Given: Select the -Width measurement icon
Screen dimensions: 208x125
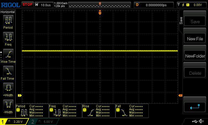Looking at the screenshot, I should point(8,105).
